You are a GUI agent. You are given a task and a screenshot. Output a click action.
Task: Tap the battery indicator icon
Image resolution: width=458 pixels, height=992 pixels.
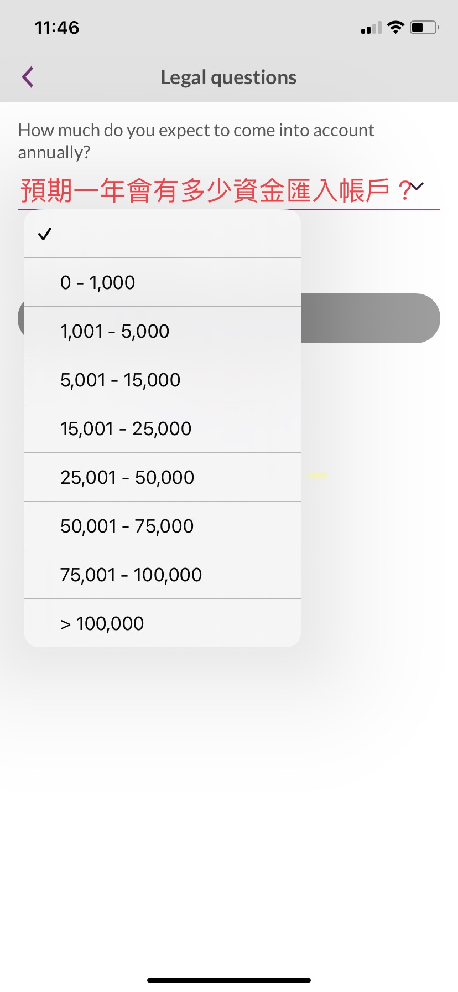click(424, 27)
